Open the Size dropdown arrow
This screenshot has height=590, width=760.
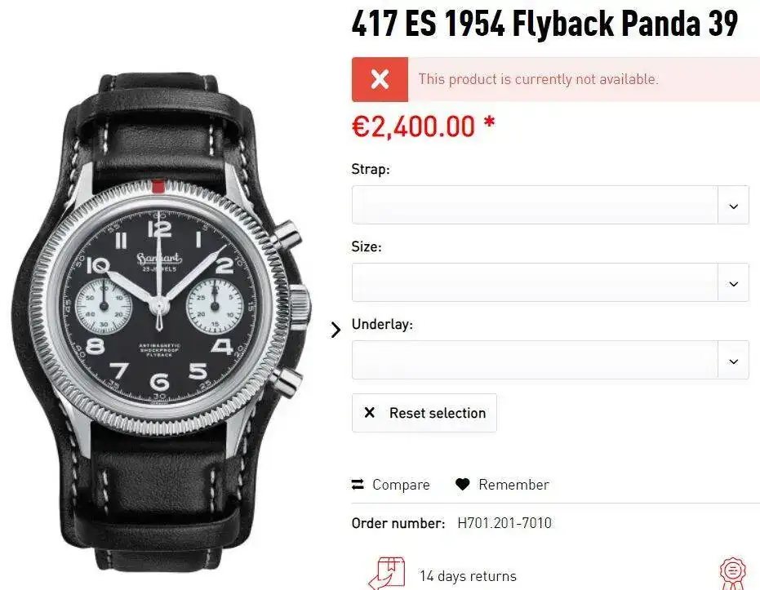point(733,283)
